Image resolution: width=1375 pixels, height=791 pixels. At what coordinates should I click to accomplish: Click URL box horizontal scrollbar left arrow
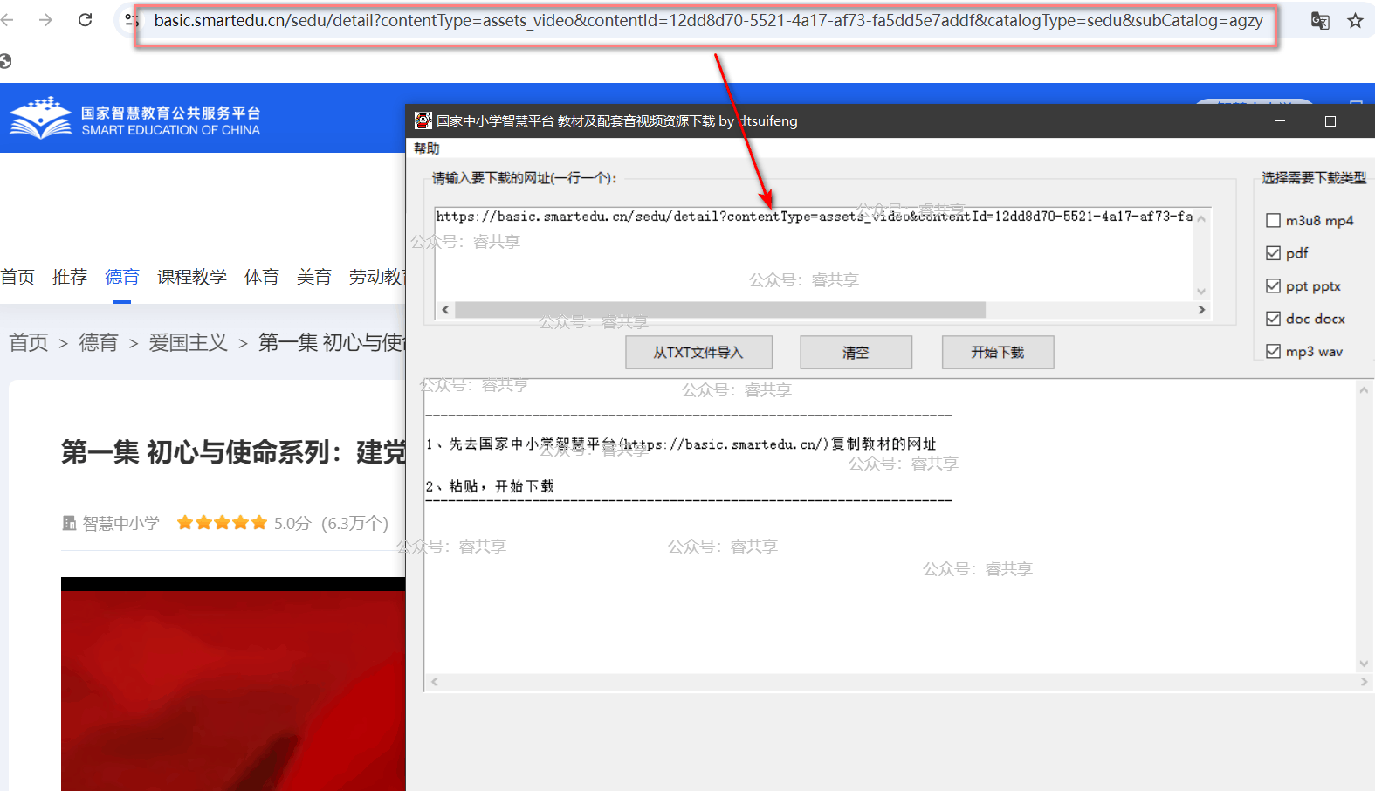point(445,310)
